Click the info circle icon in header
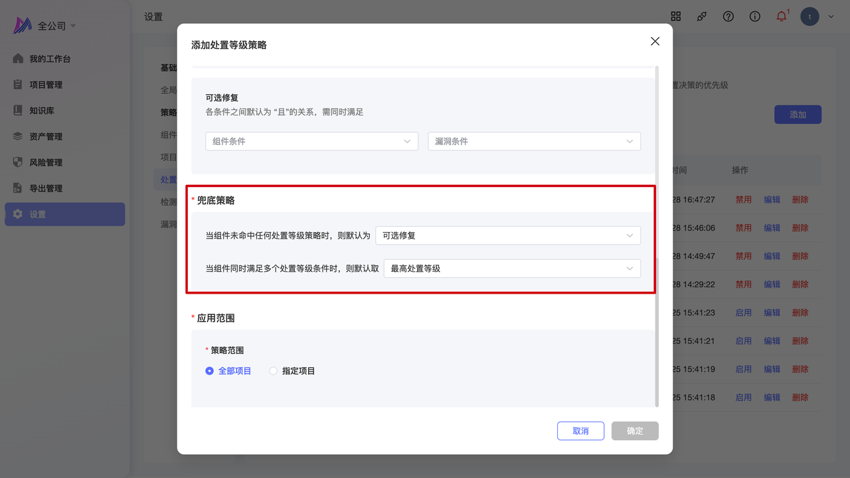 click(755, 17)
